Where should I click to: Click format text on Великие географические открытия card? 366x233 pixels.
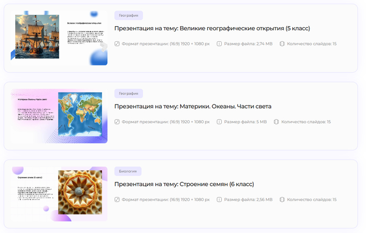pyautogui.click(x=166, y=44)
